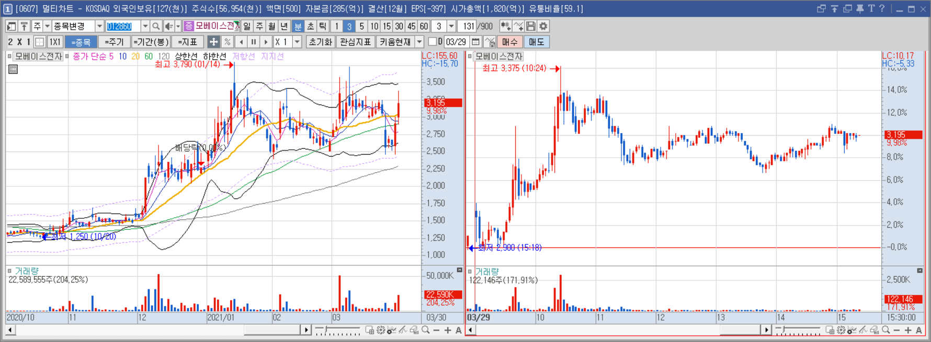The height and width of the screenshot is (342, 931).
Task: Step chart replay backward arrow
Action: tap(241, 42)
